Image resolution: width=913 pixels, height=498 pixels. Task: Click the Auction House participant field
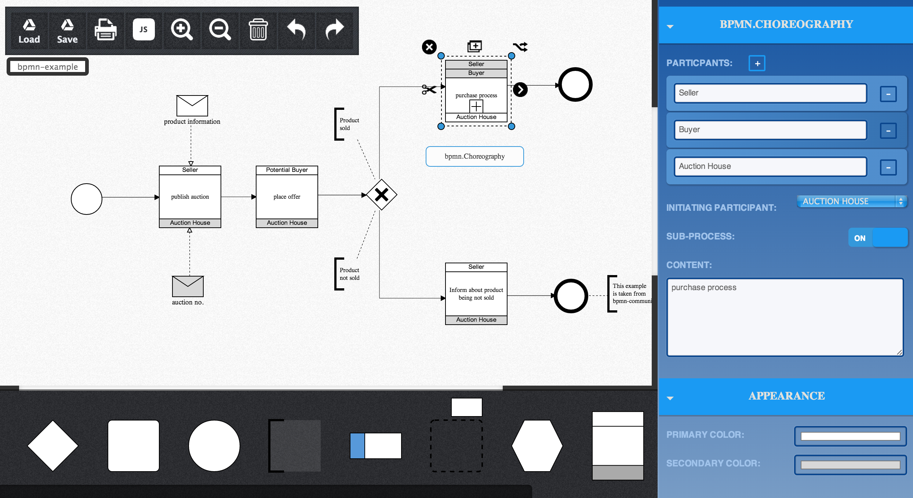point(770,166)
